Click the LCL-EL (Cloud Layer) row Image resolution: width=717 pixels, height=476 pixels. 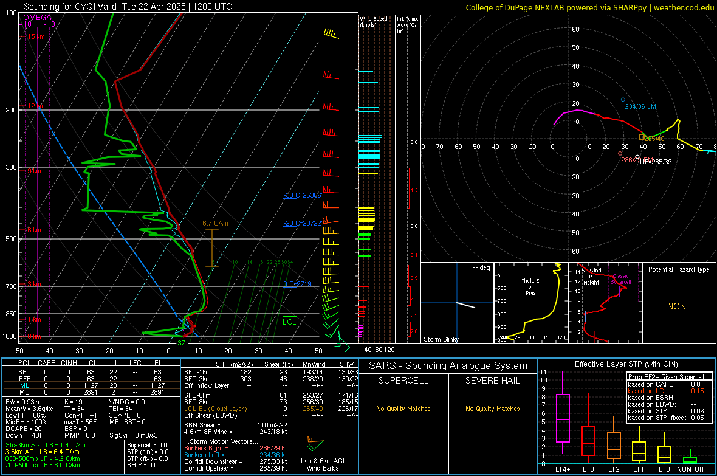tap(271, 409)
